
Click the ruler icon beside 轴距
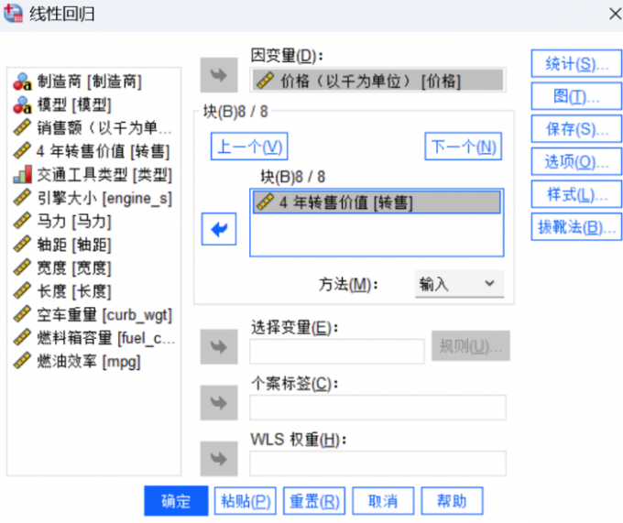[x=22, y=245]
